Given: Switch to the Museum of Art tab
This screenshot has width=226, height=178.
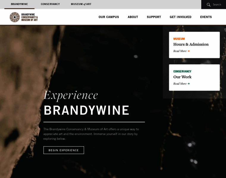Looking at the screenshot, I should pyautogui.click(x=81, y=4).
